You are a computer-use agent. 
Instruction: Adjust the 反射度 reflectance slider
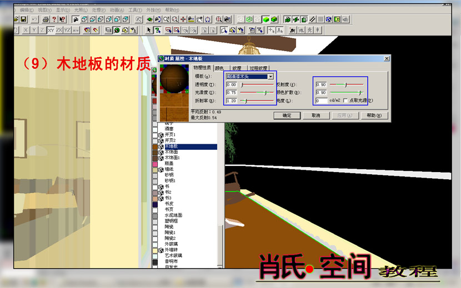point(347,85)
